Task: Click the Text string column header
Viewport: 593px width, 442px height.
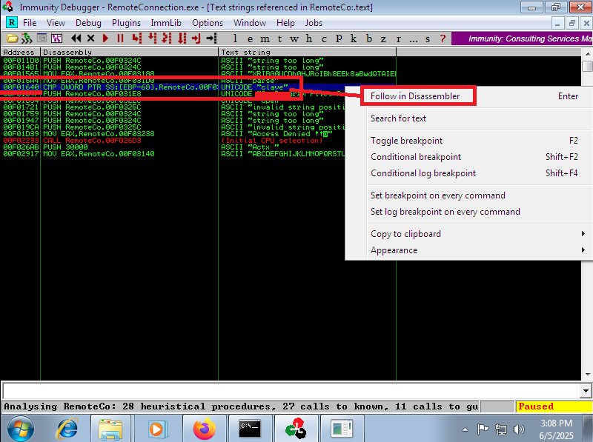Action: tap(308, 52)
